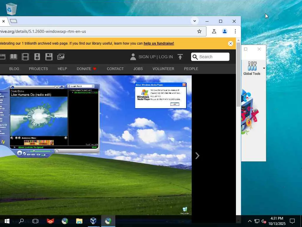
Task: Open the VOLUNTEER menu item
Action: pyautogui.click(x=163, y=69)
